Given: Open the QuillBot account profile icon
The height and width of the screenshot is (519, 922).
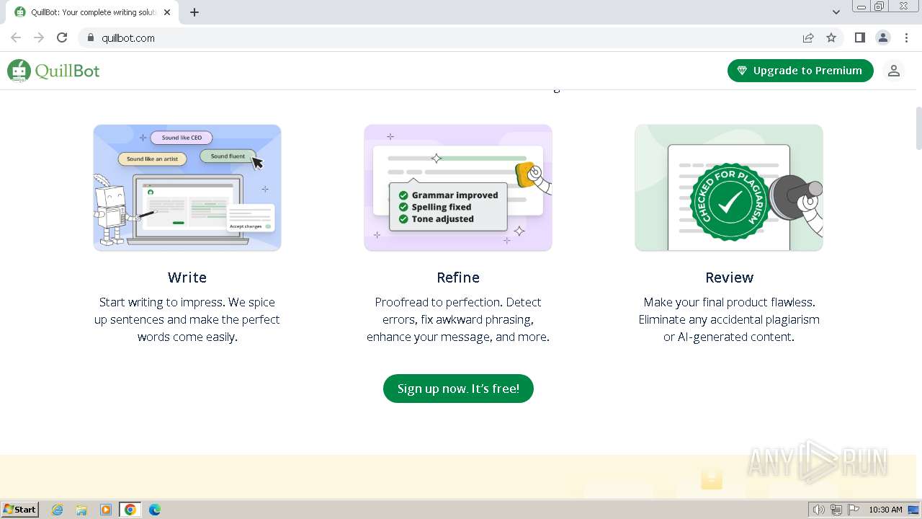Looking at the screenshot, I should click(893, 71).
